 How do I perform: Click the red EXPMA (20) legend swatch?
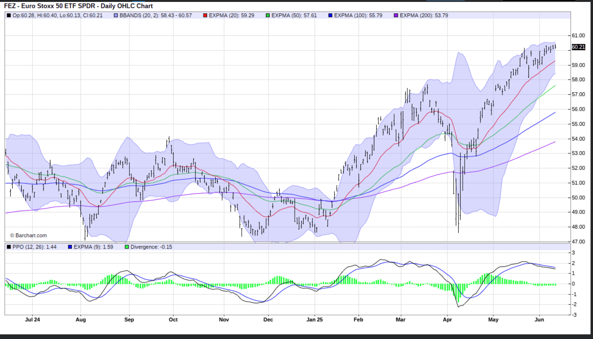(x=205, y=16)
